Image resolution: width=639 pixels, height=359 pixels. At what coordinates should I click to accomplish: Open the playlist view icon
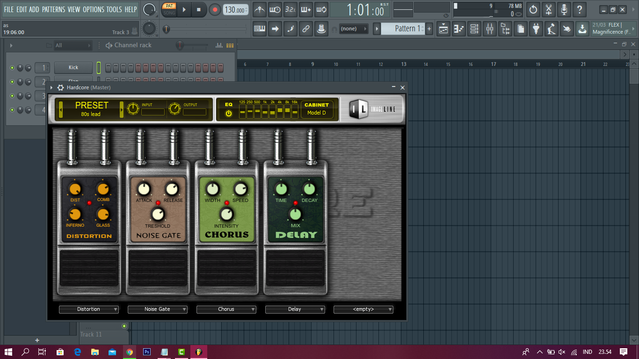point(443,29)
